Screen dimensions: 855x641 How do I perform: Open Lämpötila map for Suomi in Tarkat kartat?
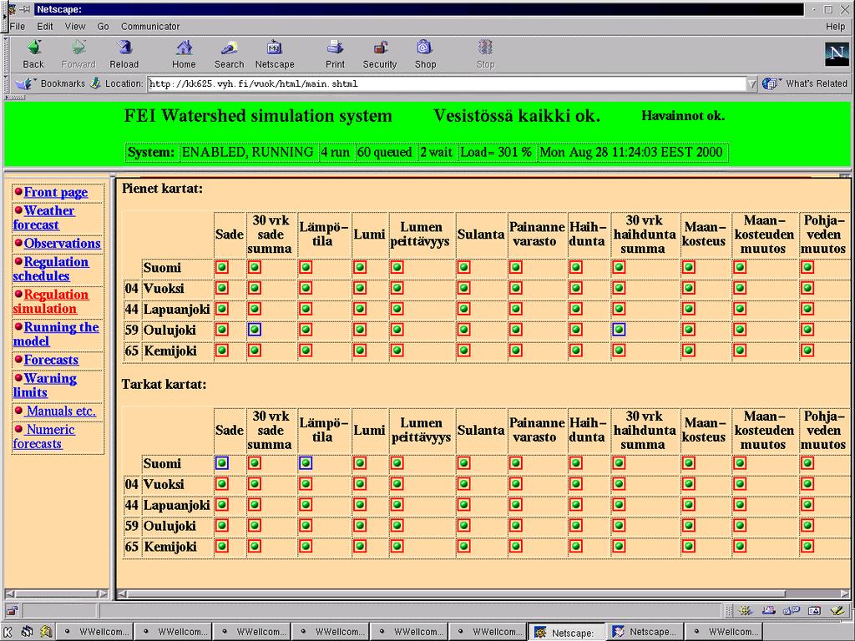(x=306, y=462)
